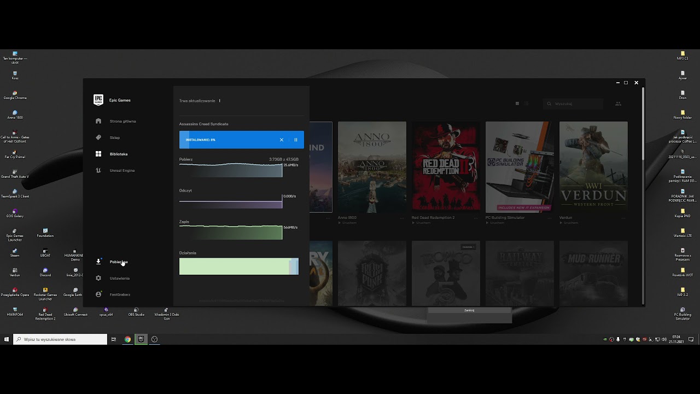The width and height of the screenshot is (700, 394).
Task: Open the Red Dead Redemption 2 cover
Action: tap(446, 167)
